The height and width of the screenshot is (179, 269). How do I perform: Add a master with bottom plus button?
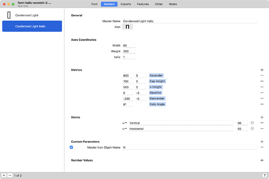[4, 175]
